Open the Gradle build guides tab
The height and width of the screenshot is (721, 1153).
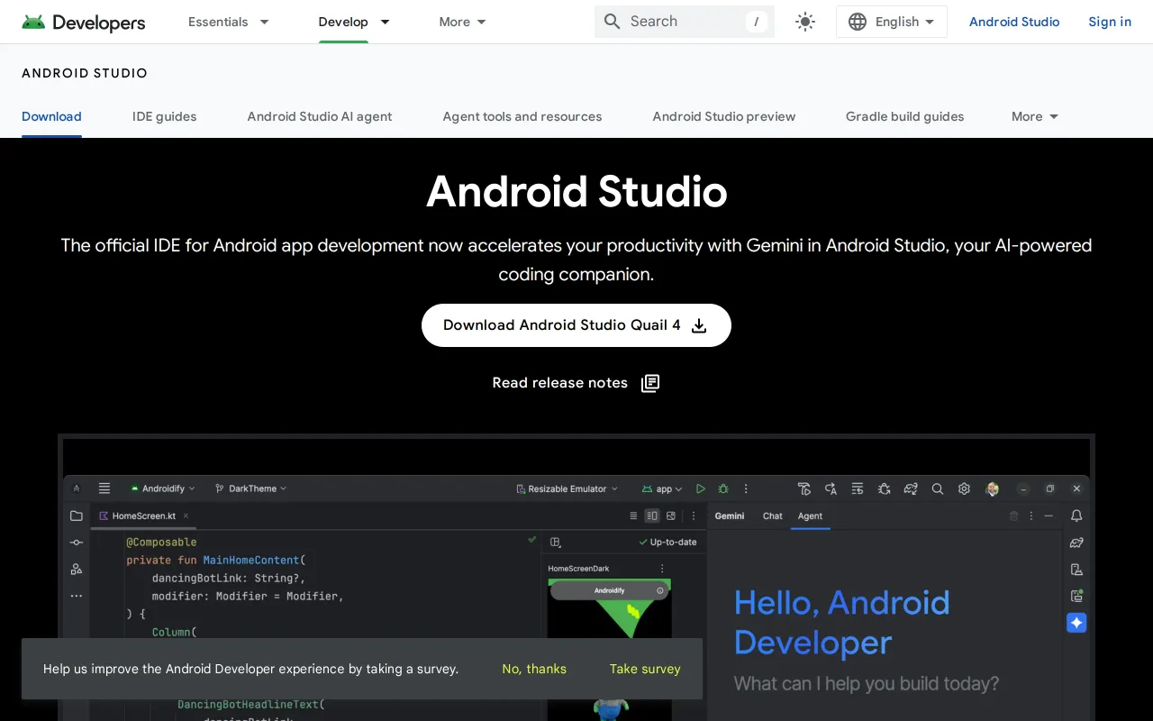904,116
